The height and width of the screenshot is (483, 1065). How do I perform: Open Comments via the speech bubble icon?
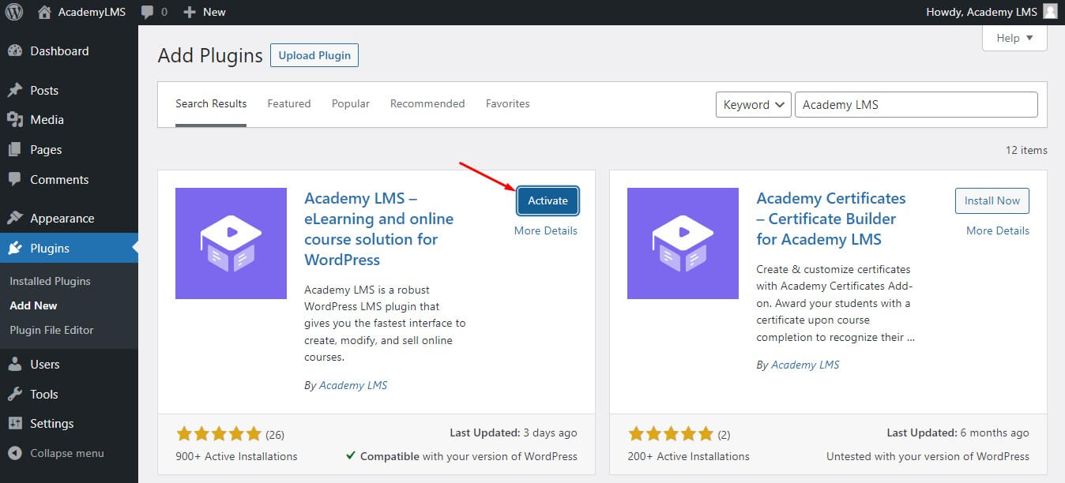[x=17, y=179]
